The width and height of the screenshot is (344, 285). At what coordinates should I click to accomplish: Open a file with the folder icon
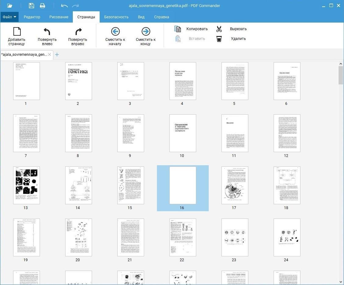(x=10, y=6)
